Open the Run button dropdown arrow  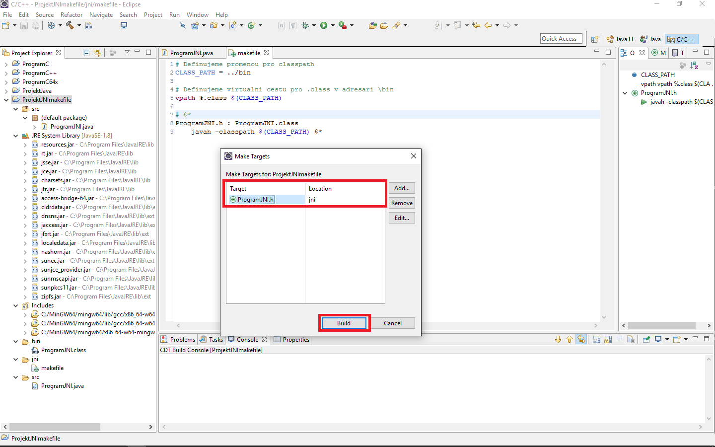coord(333,26)
